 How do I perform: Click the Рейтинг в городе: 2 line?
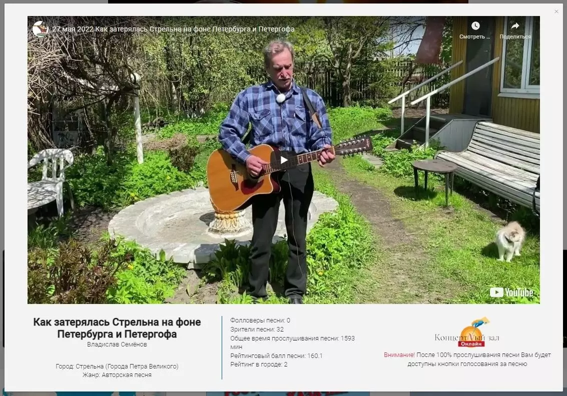pyautogui.click(x=259, y=364)
